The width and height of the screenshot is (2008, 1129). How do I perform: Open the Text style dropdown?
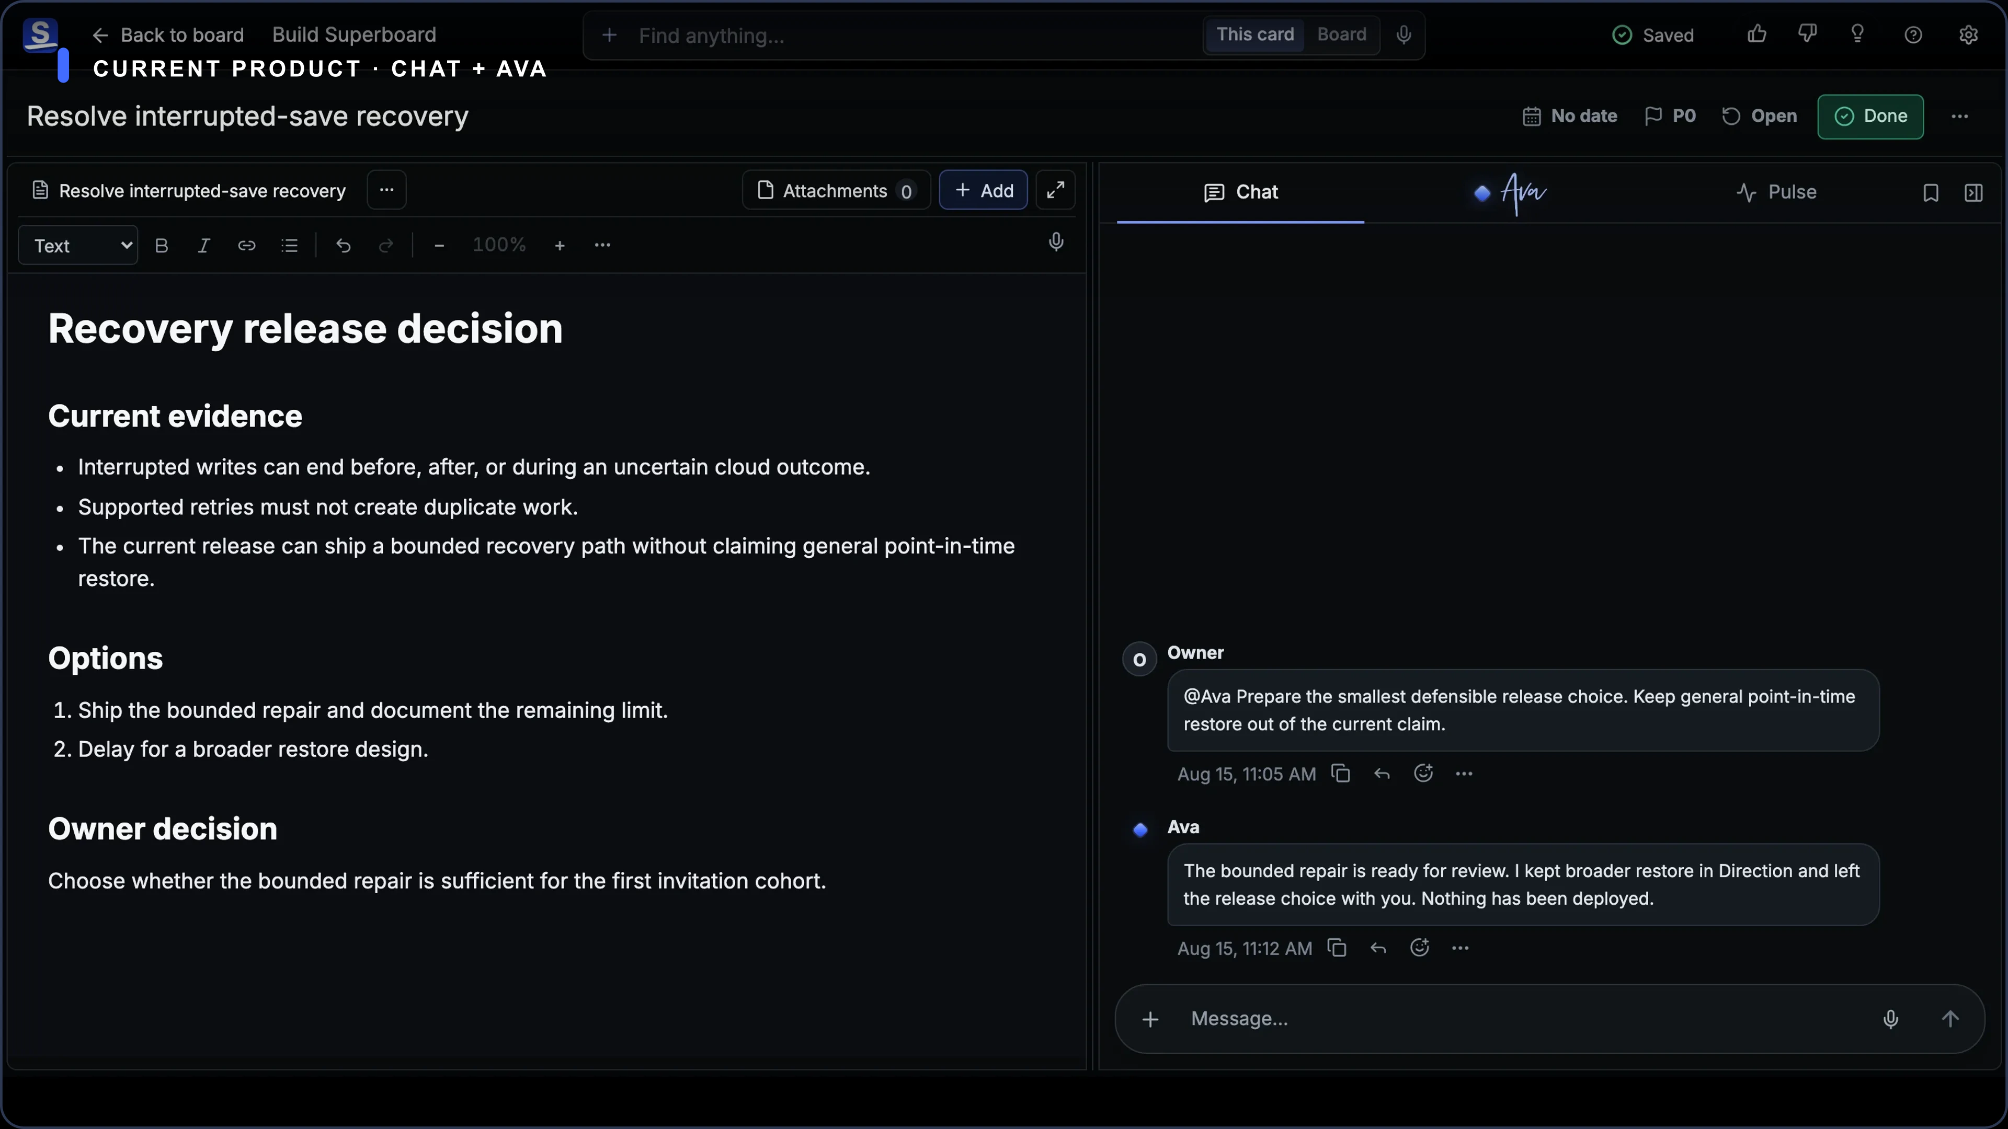pyautogui.click(x=79, y=246)
